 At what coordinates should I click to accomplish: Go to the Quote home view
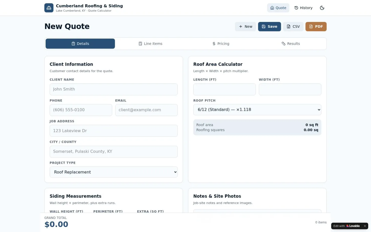pos(278,8)
